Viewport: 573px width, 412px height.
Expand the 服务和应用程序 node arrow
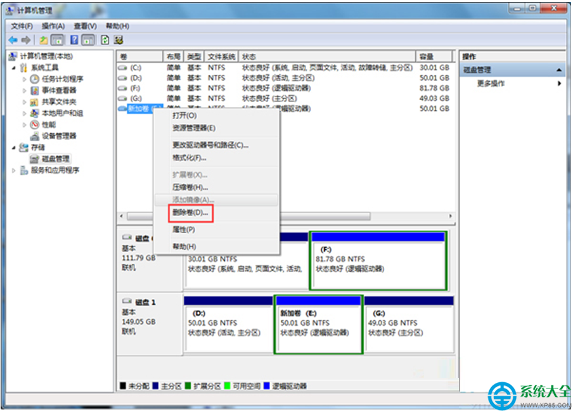(x=13, y=171)
